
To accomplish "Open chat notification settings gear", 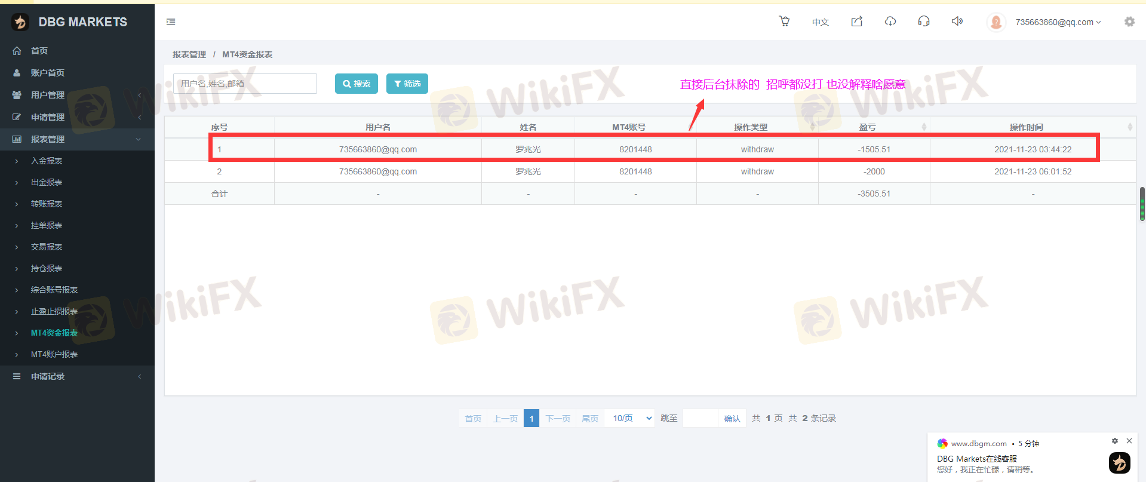I will coord(1114,441).
